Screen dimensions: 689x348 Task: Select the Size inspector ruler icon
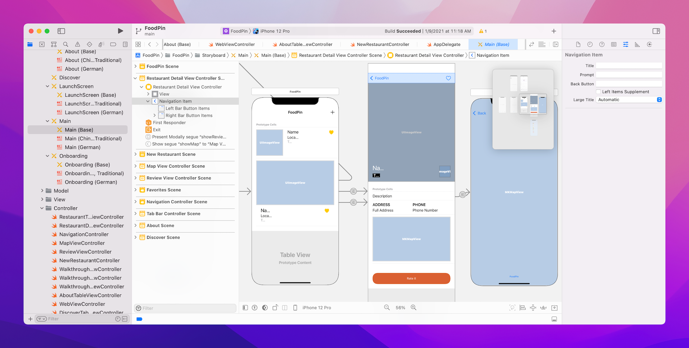638,44
